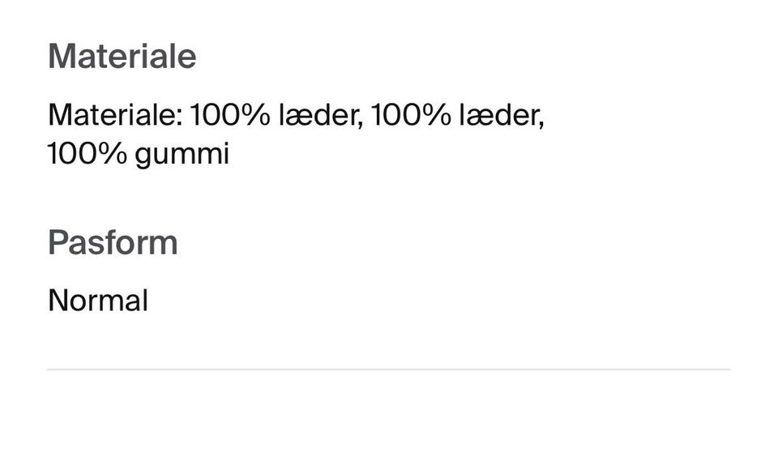Click the letter "N" in Normal

pyautogui.click(x=57, y=301)
